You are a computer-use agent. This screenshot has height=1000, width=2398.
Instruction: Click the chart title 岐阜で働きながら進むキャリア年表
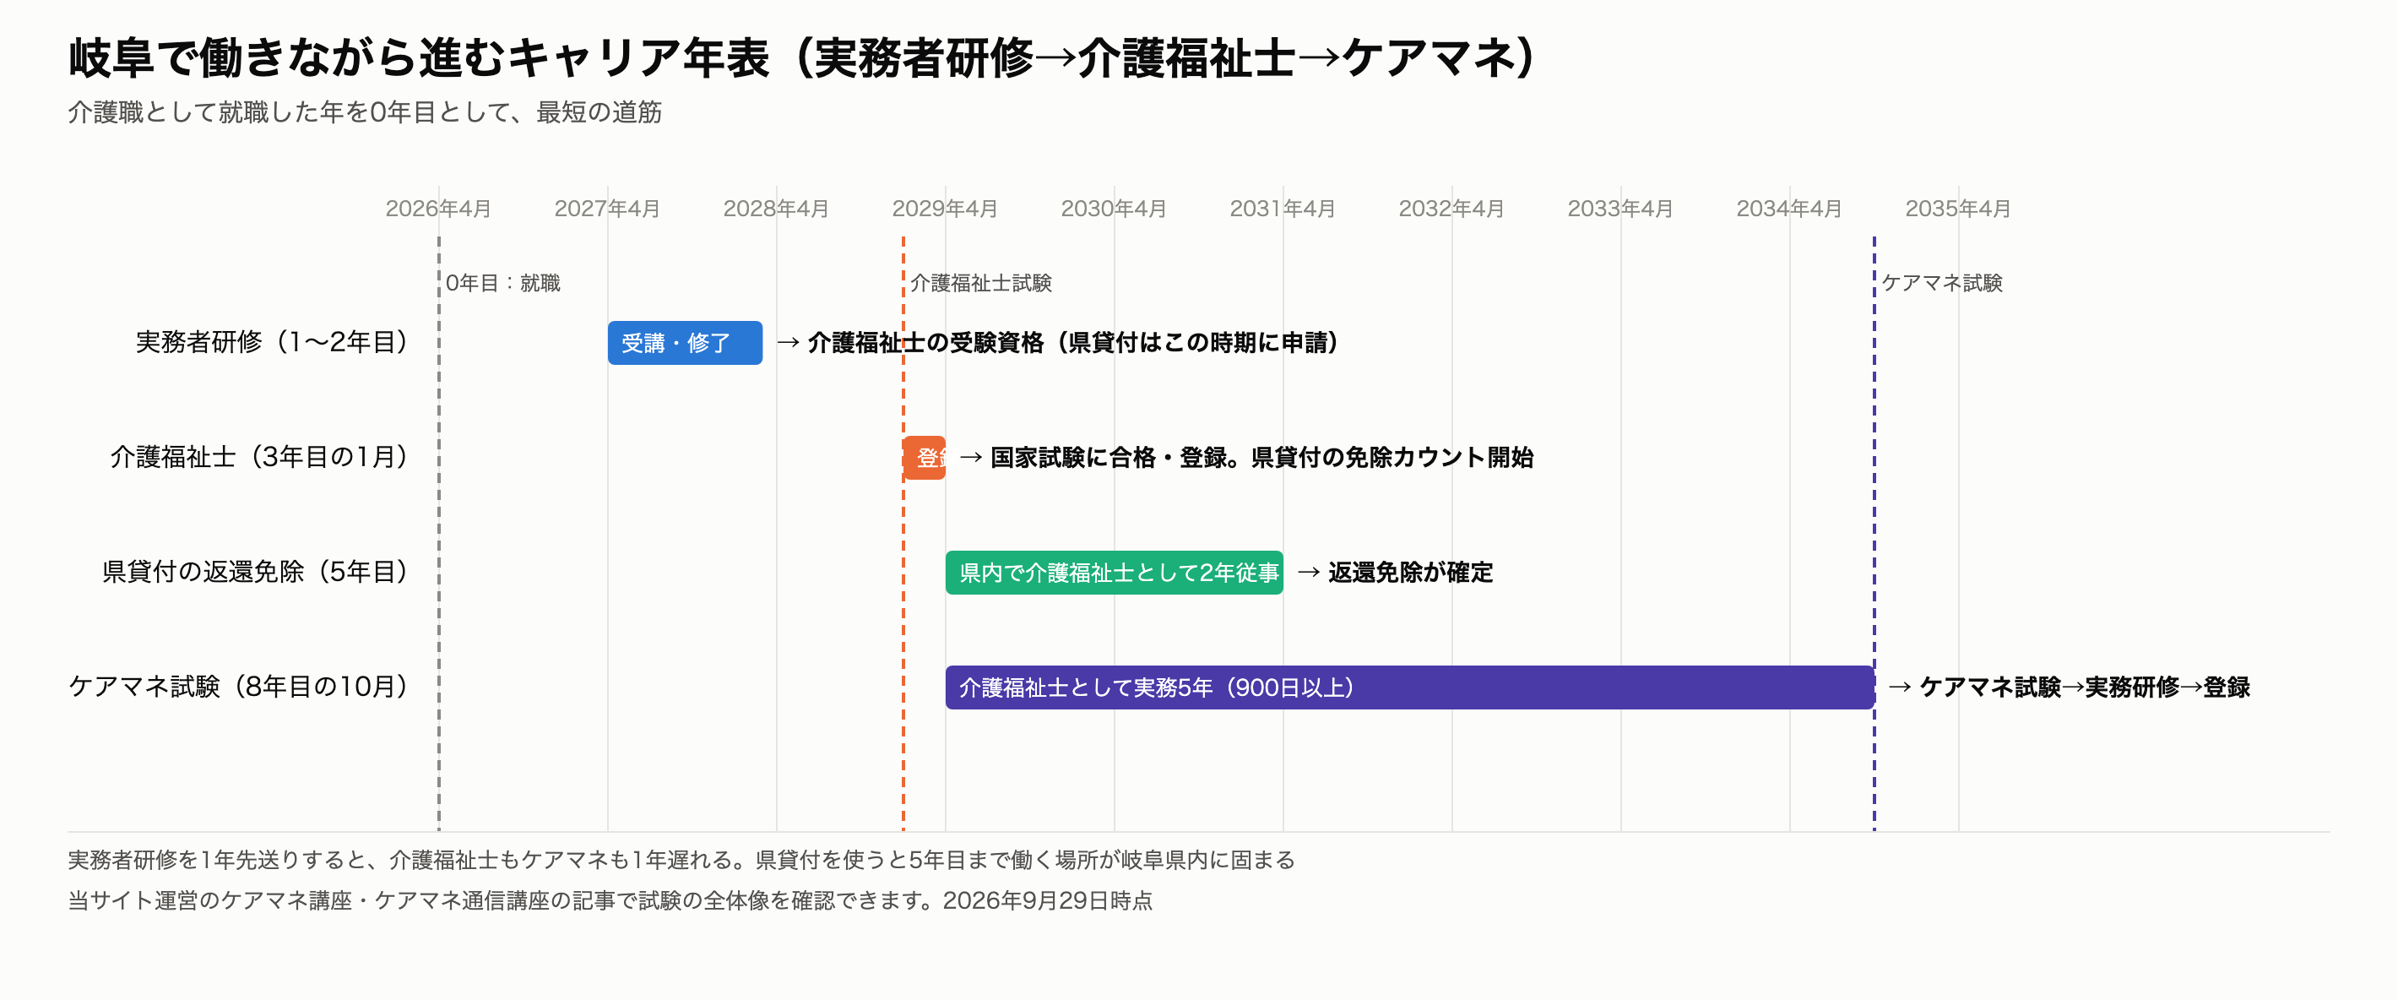(x=802, y=57)
